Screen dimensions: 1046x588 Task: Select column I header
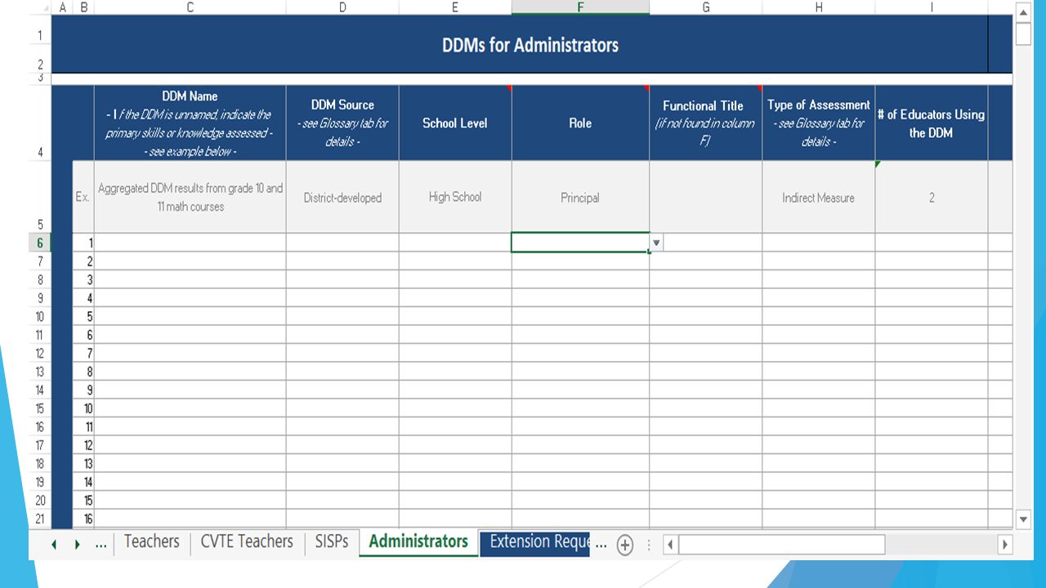932,7
